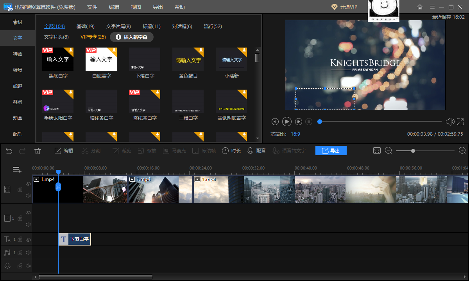Click the video track film icon
The image size is (469, 281).
[7, 189]
